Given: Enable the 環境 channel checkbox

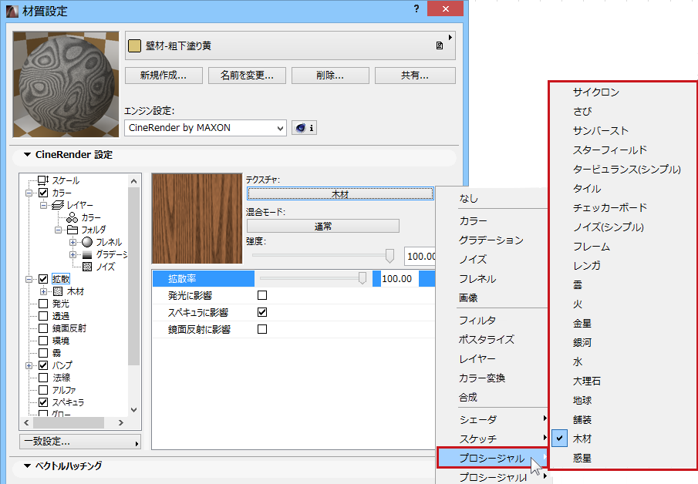Looking at the screenshot, I should click(x=43, y=341).
